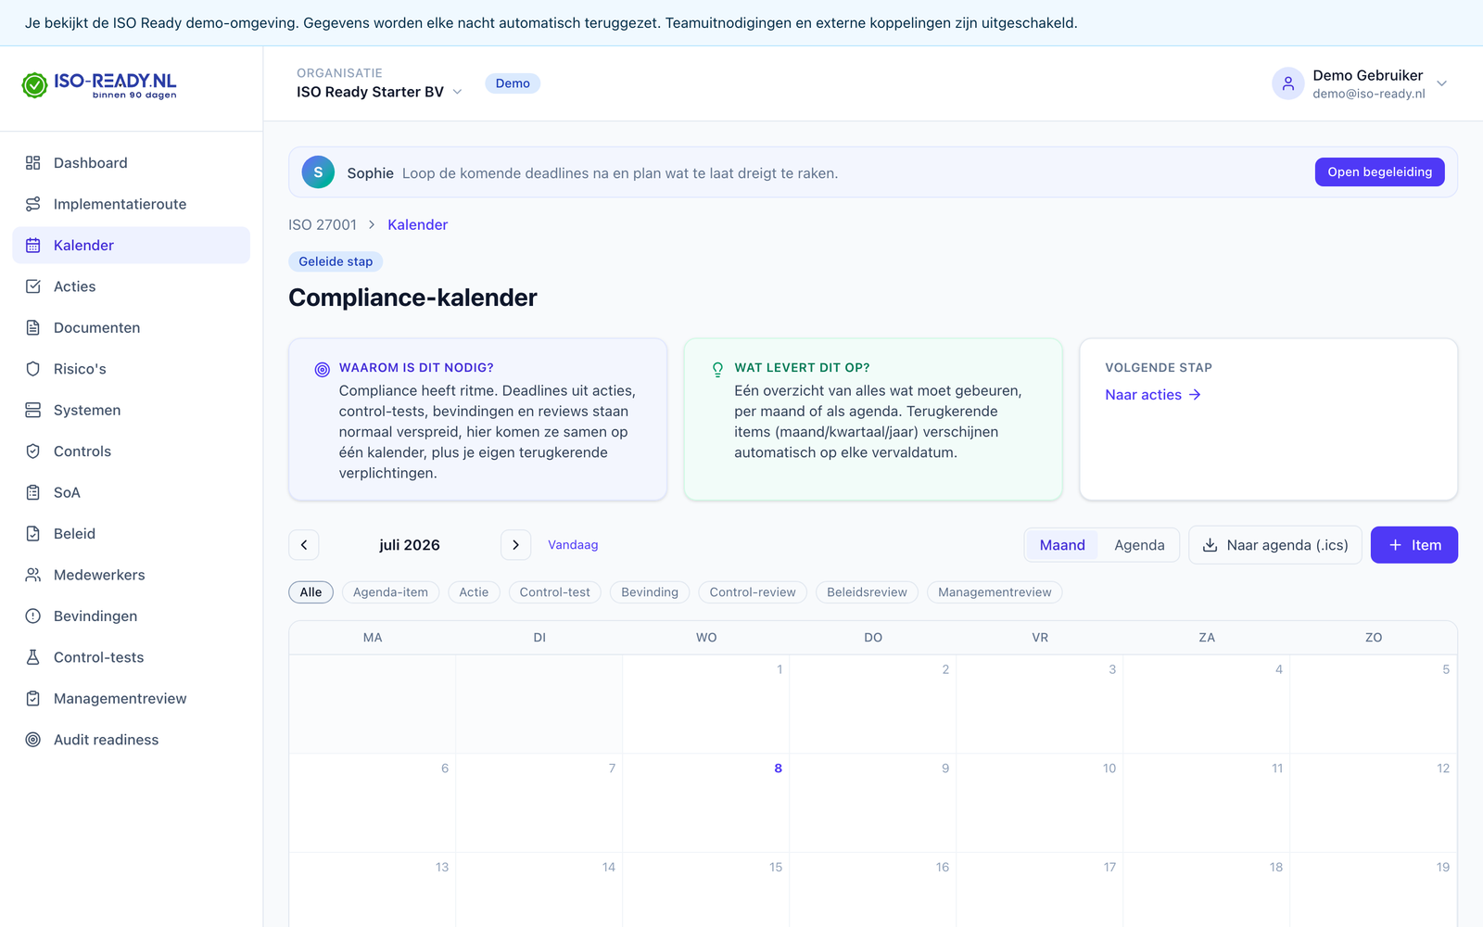Image resolution: width=1483 pixels, height=927 pixels.
Task: Click the ISO-READY.NL logo
Action: pyautogui.click(x=99, y=85)
